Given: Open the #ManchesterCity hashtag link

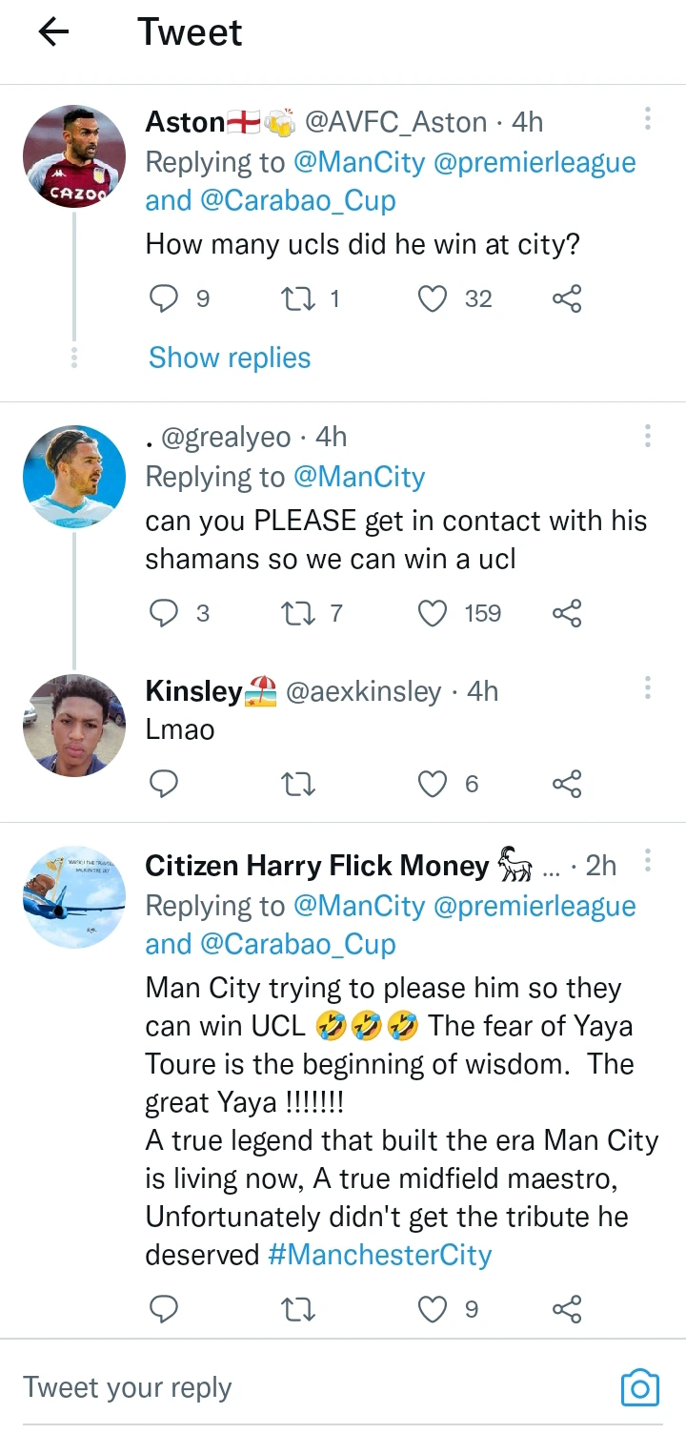Looking at the screenshot, I should coord(380,1255).
